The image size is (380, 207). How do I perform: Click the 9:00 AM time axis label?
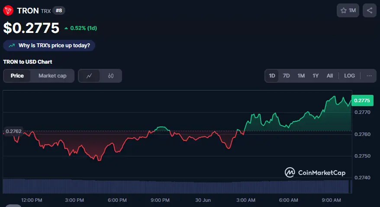coord(331,200)
